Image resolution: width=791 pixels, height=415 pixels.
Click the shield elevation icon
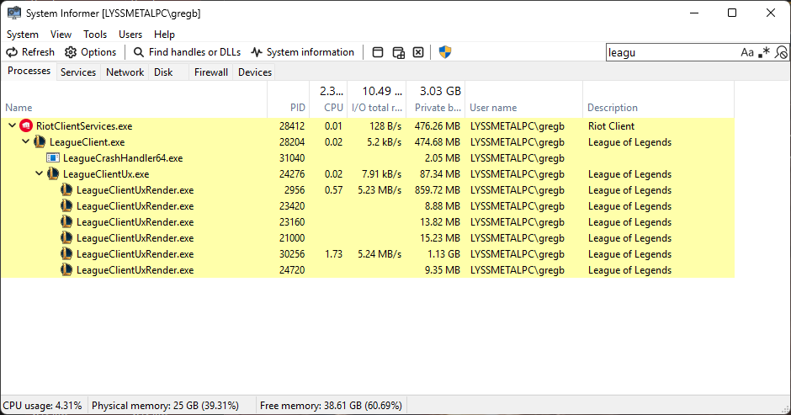[445, 52]
